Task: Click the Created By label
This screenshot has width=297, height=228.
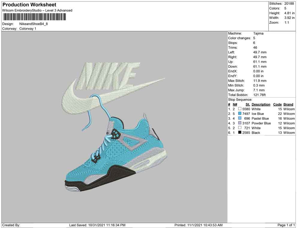Action: (11, 225)
